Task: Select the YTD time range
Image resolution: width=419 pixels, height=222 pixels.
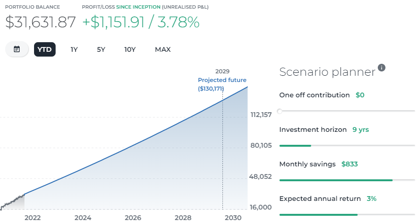Action: pyautogui.click(x=45, y=49)
